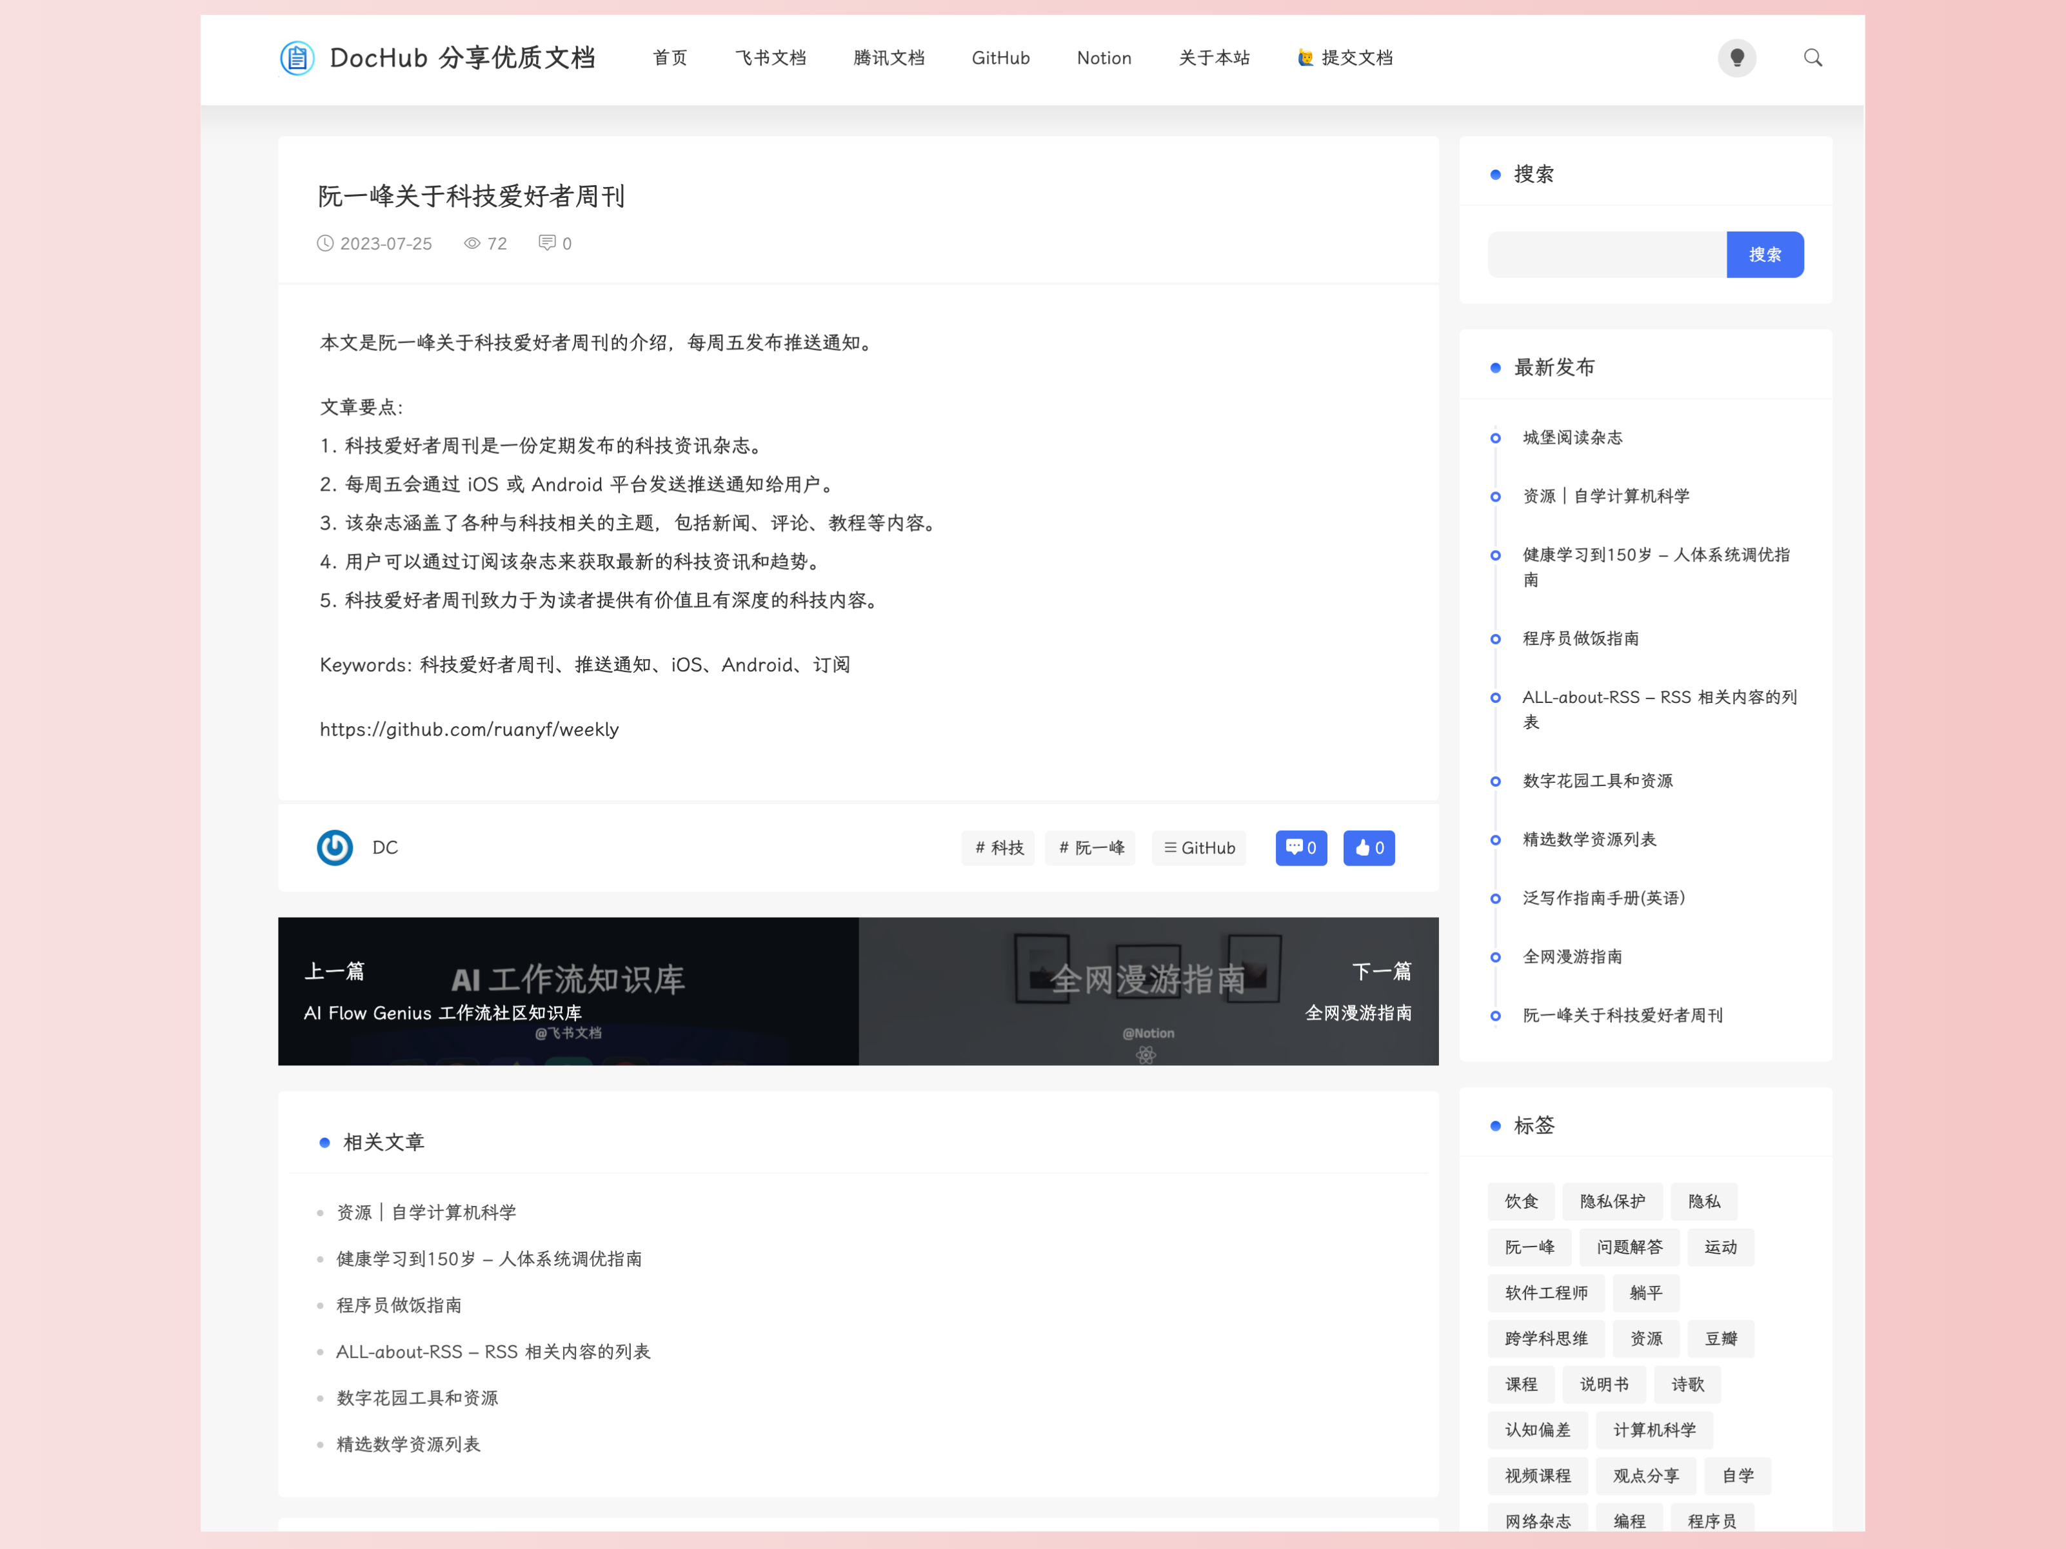Image resolution: width=2066 pixels, height=1549 pixels.
Task: Click 程序员做饭指南 in 最新发布 list
Action: (x=1580, y=638)
